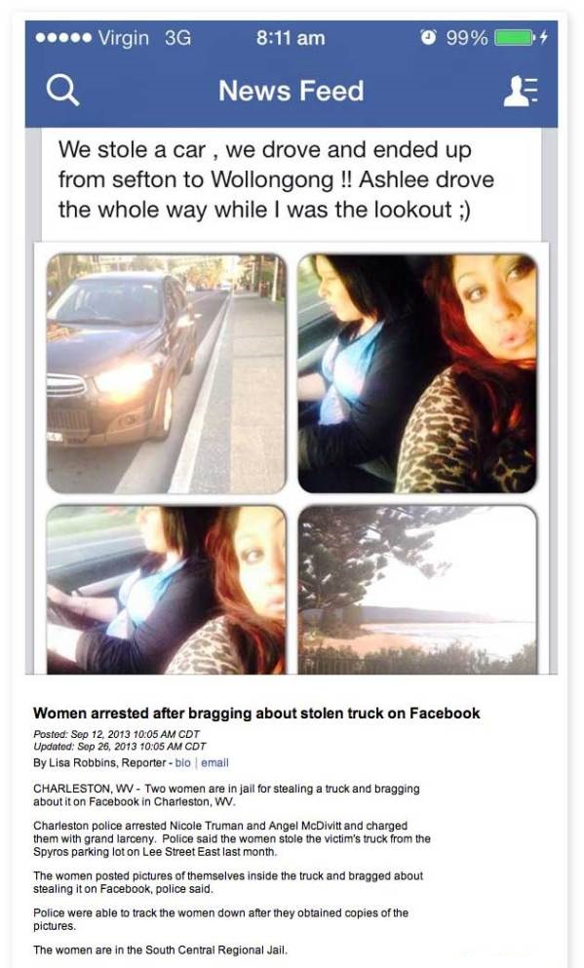Image resolution: width=584 pixels, height=968 pixels.
Task: Tap the 8:11 am clock
Action: (291, 38)
